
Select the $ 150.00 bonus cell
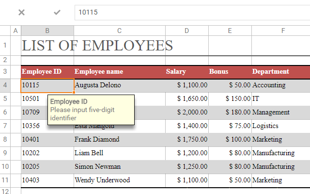[x=230, y=99]
